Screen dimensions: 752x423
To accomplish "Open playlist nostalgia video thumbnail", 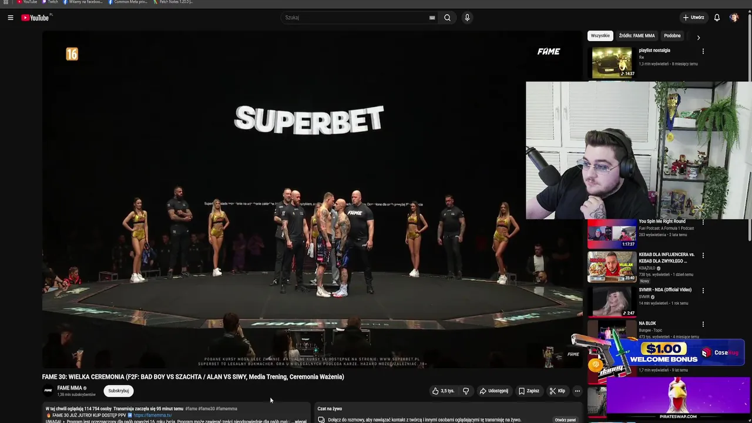I will coord(612,62).
